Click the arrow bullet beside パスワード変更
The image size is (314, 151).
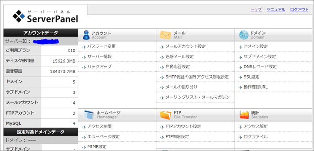84,47
